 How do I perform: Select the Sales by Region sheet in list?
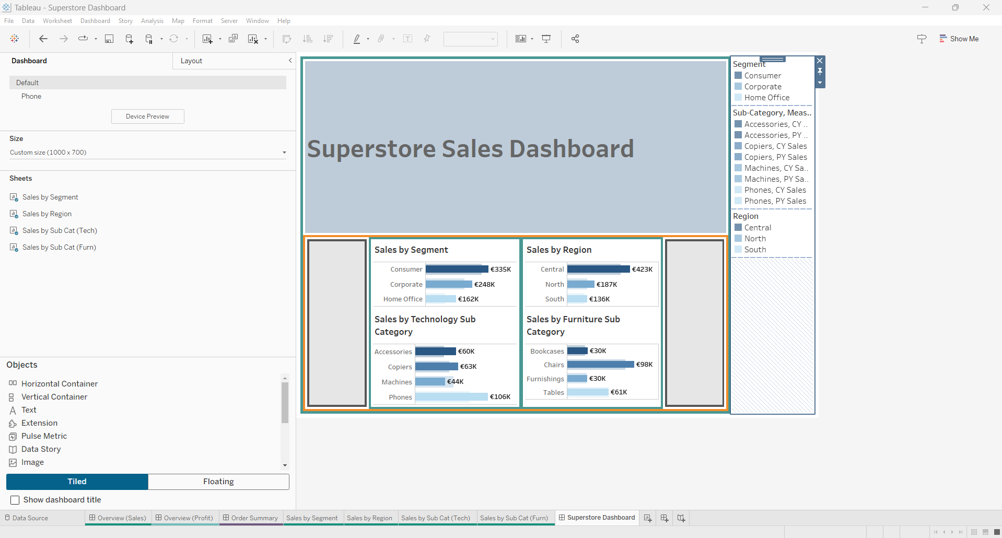[x=47, y=214]
